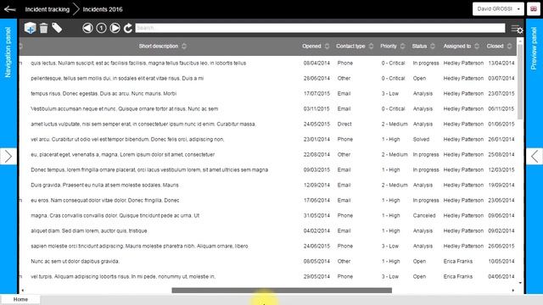Sort by Short description column
The width and height of the screenshot is (543, 305).
pos(162,46)
